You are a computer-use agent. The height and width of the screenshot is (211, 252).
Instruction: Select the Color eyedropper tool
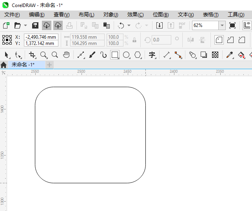[230, 55]
